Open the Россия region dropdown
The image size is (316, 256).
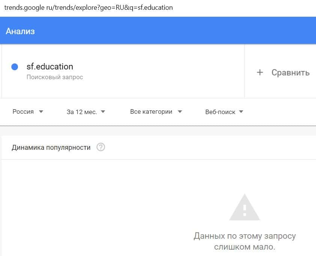[23, 112]
